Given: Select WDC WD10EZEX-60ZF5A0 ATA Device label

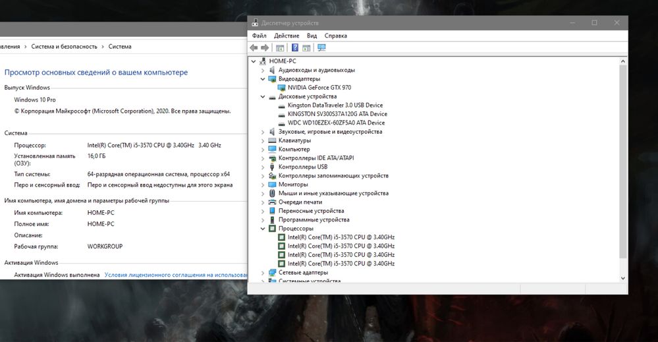Looking at the screenshot, I should point(336,123).
